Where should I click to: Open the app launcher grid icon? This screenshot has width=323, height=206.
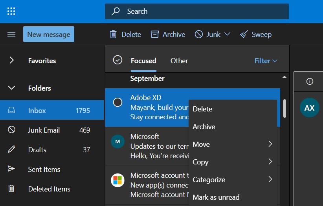click(x=11, y=11)
